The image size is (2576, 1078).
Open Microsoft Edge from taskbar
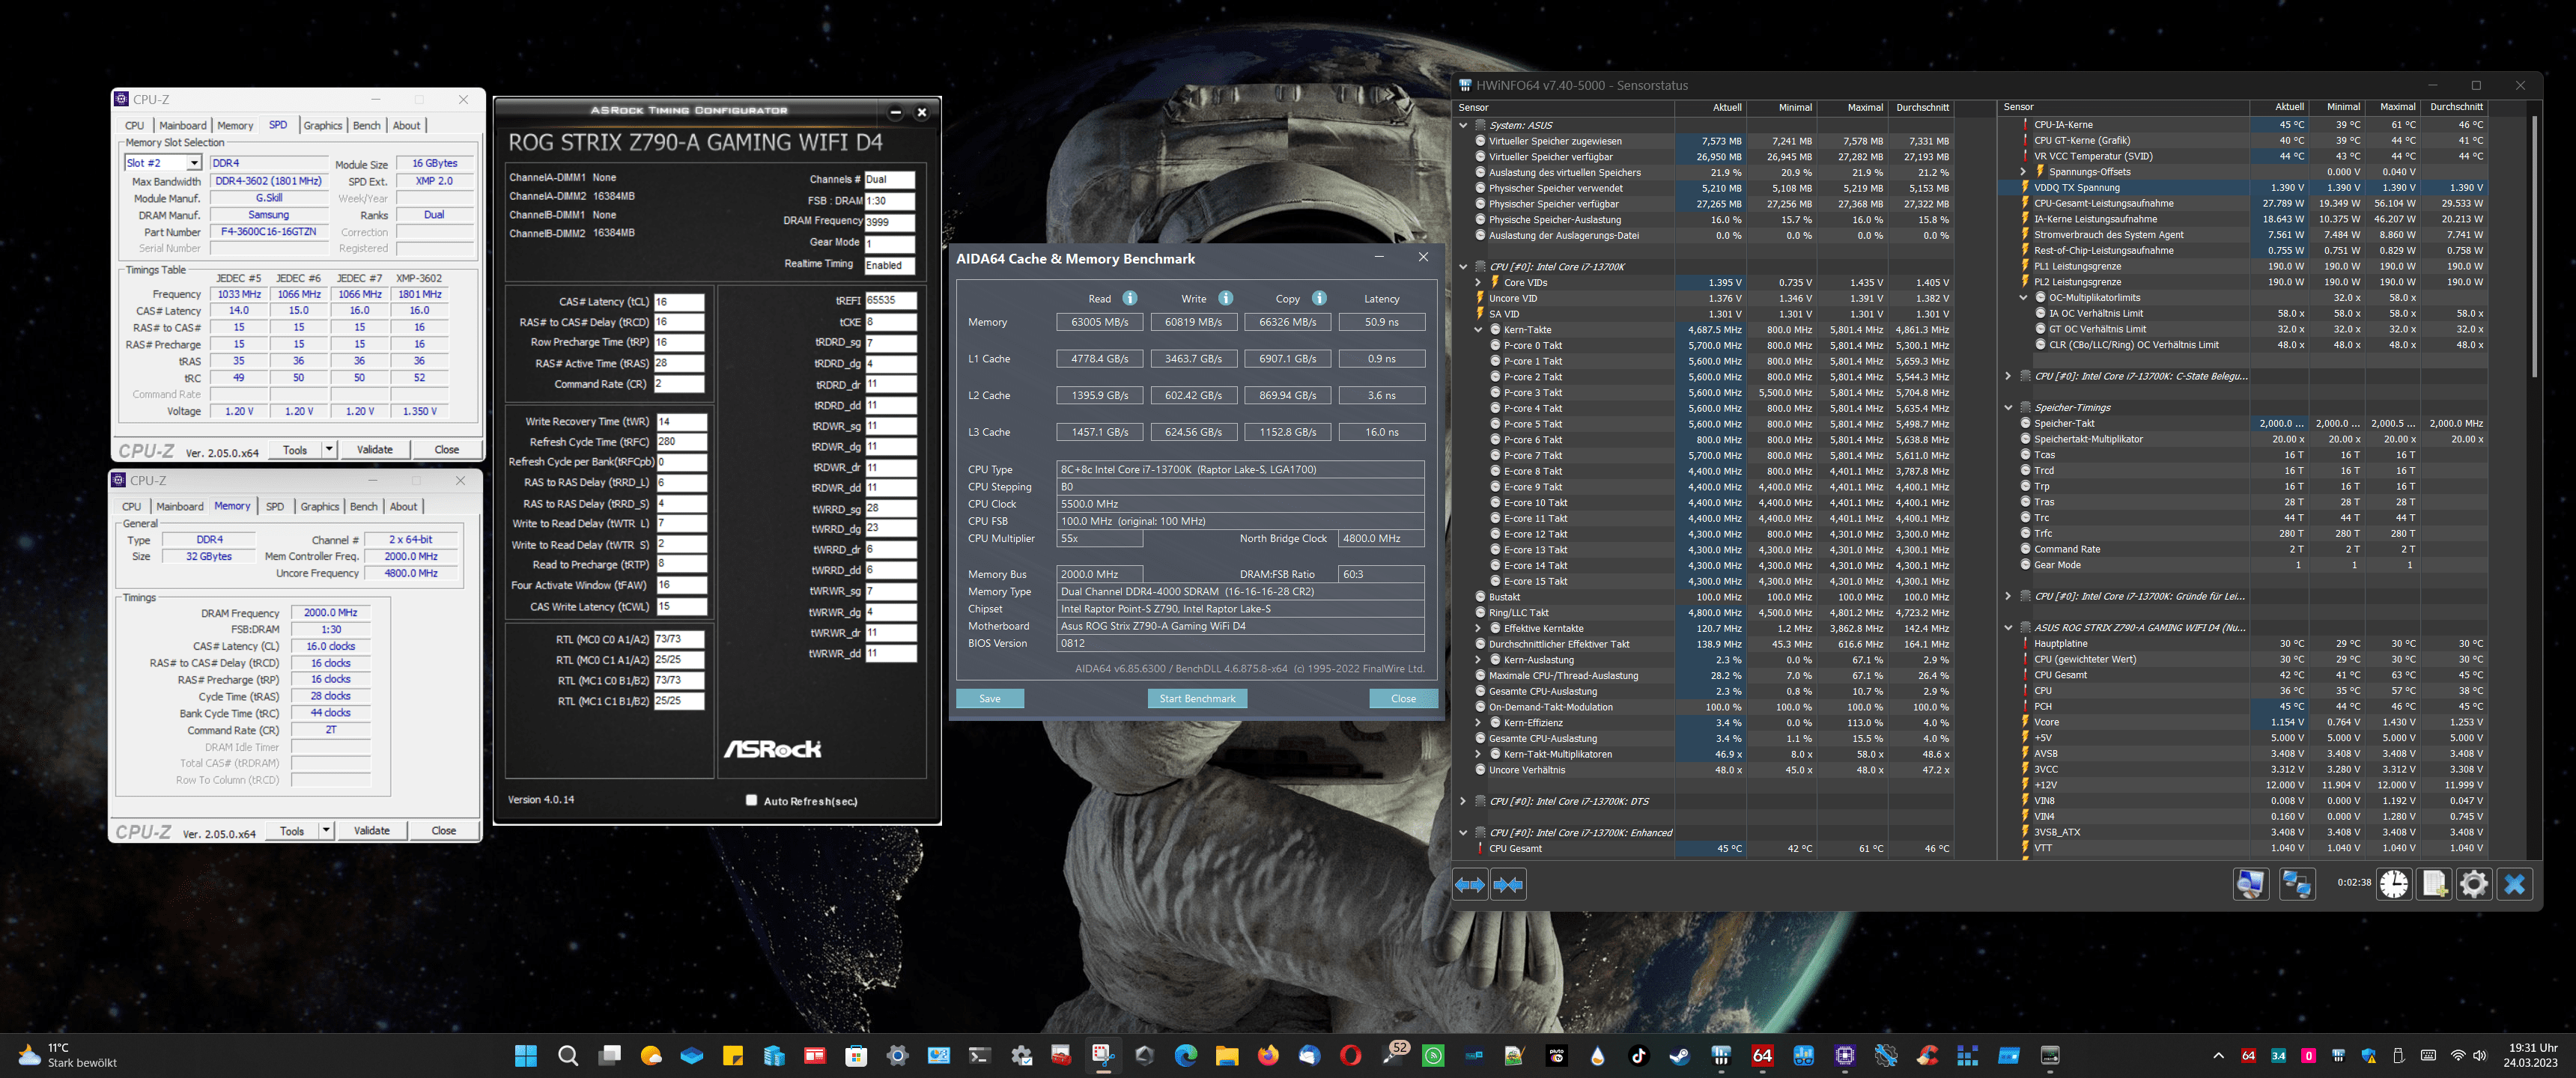click(x=1186, y=1055)
